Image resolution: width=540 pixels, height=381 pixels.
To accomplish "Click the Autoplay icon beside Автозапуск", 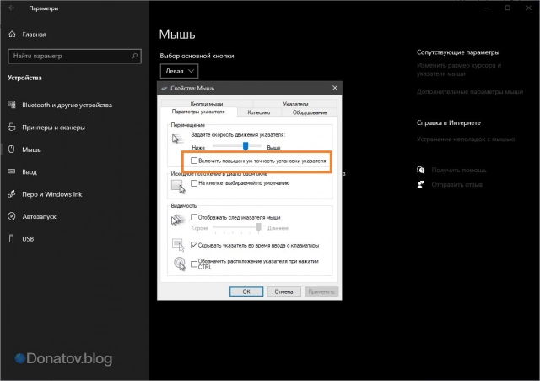I will pyautogui.click(x=12, y=216).
